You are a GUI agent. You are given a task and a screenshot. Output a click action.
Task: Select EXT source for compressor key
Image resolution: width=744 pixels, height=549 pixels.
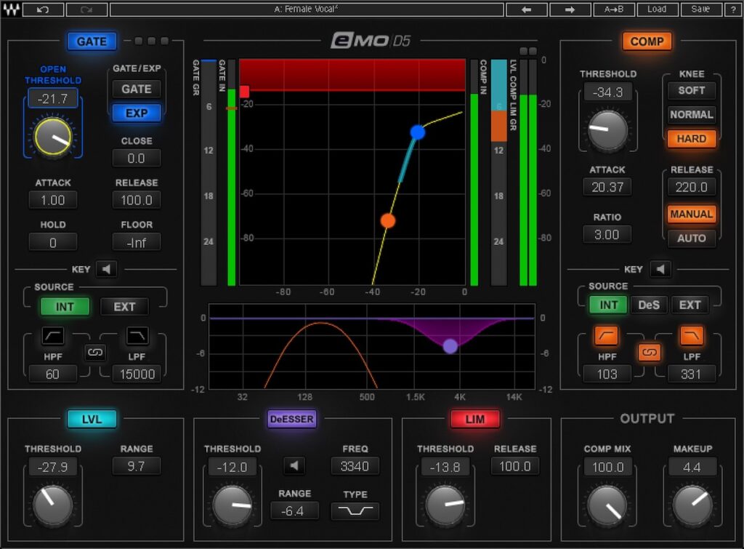pos(690,305)
